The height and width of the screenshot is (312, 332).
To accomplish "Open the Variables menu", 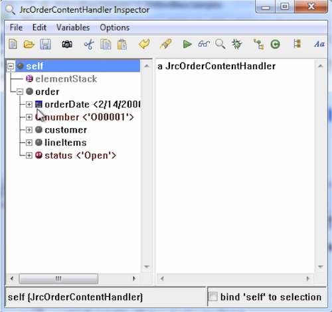I will (x=73, y=27).
